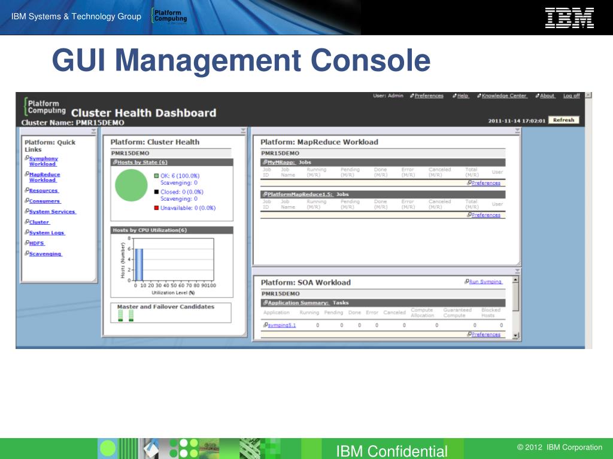
Task: Click the icon beside symping5.1
Action: [x=265, y=325]
